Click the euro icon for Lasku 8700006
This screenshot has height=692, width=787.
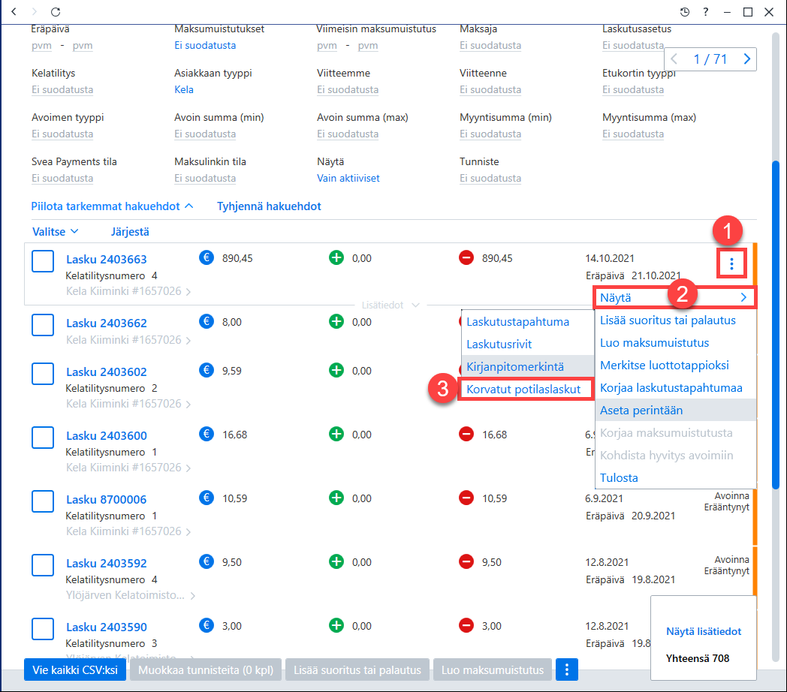coord(207,498)
